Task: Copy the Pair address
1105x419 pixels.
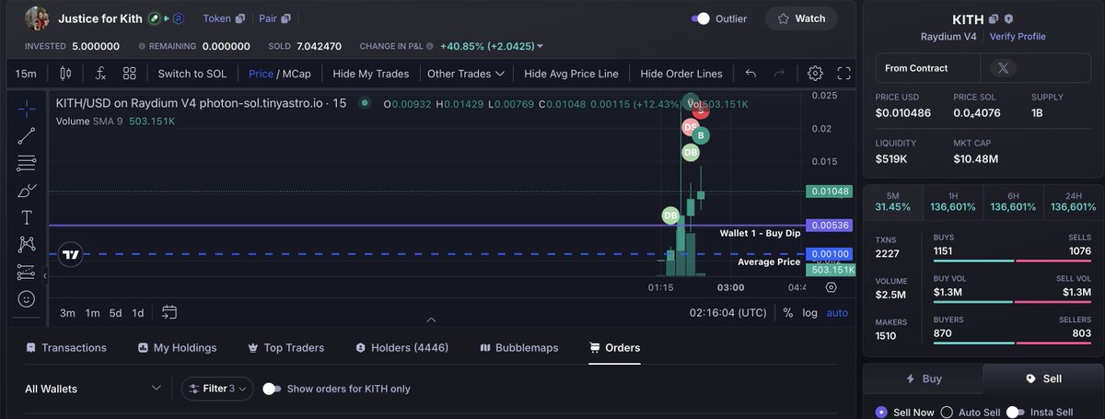Action: pos(286,18)
